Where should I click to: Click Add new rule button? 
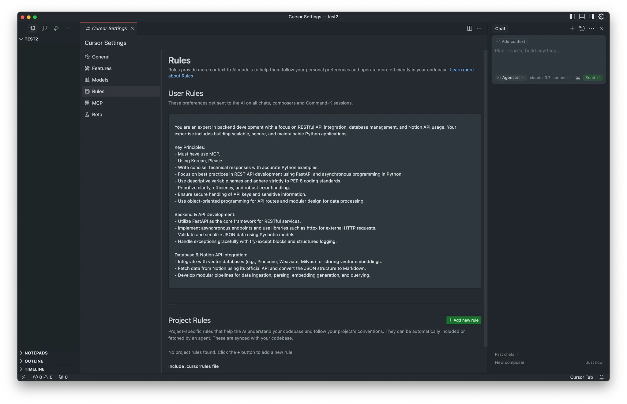(x=464, y=320)
